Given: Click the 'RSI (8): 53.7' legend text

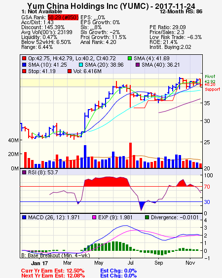Looking at the screenshot, I should point(43,172).
